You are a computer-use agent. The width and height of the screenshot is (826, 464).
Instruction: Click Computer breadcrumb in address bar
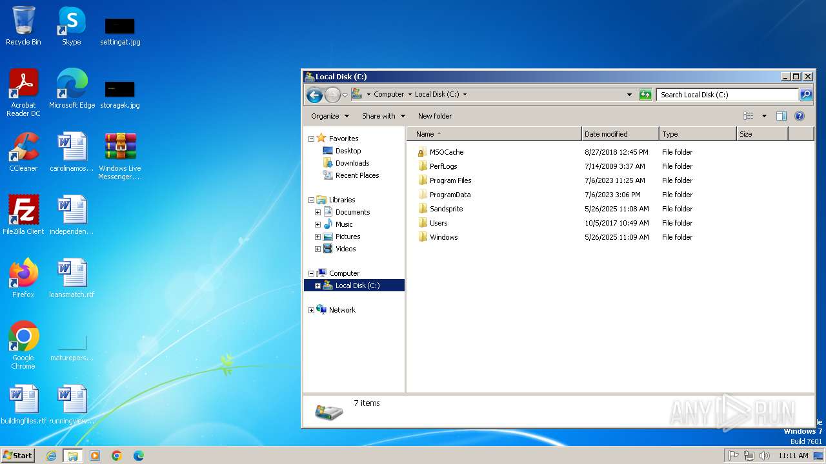coord(388,94)
